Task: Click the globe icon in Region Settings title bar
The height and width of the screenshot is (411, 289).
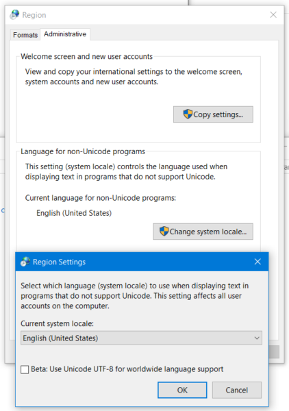Action: 25,262
